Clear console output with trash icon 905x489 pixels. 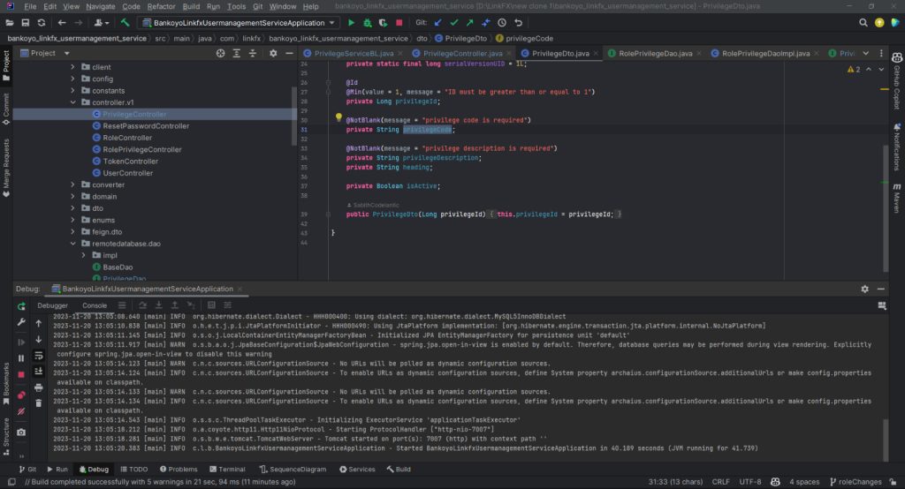pos(39,402)
